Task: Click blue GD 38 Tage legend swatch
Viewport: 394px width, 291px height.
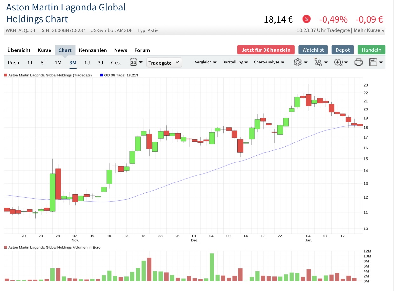Action: 102,75
